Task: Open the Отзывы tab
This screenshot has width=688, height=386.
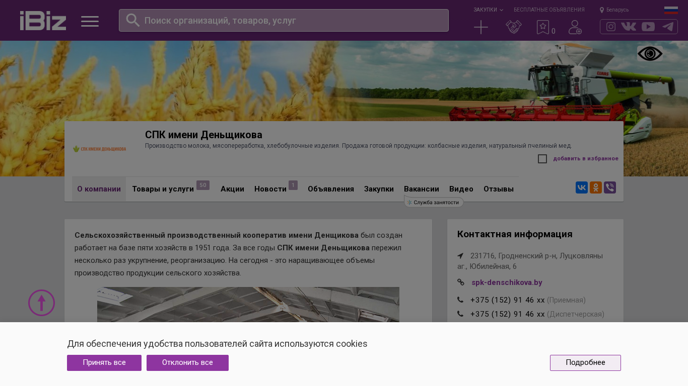Action: (x=499, y=189)
